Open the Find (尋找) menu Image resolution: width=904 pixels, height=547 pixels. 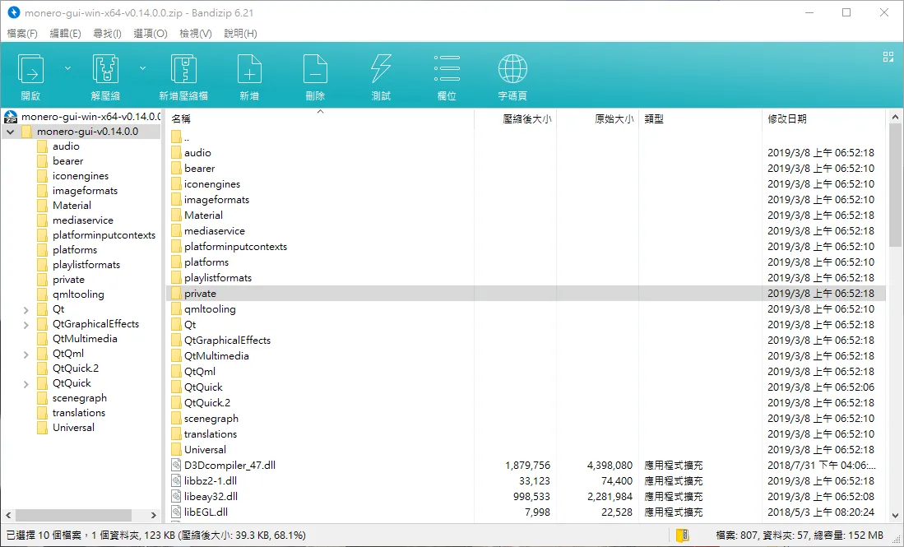click(107, 34)
